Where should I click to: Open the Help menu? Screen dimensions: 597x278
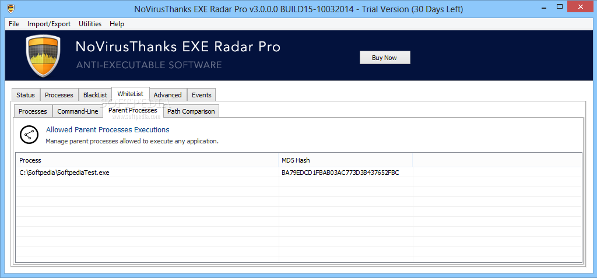(117, 24)
